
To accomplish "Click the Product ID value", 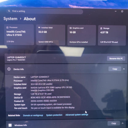I will click(x=44, y=101).
